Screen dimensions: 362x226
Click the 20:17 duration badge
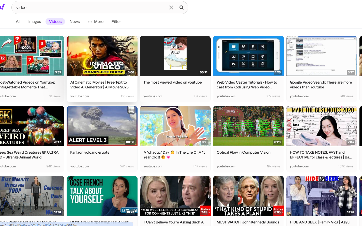click(57, 142)
